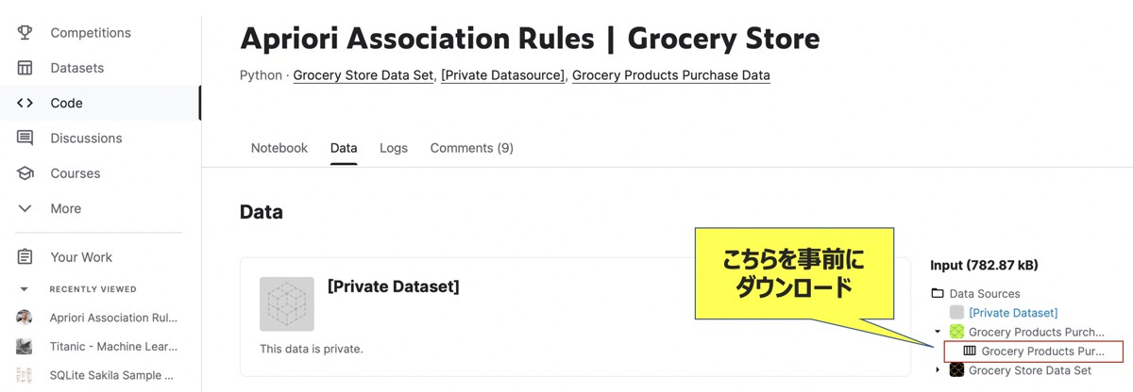Open the Comments (9) tab
Image resolution: width=1133 pixels, height=392 pixels.
click(x=471, y=148)
